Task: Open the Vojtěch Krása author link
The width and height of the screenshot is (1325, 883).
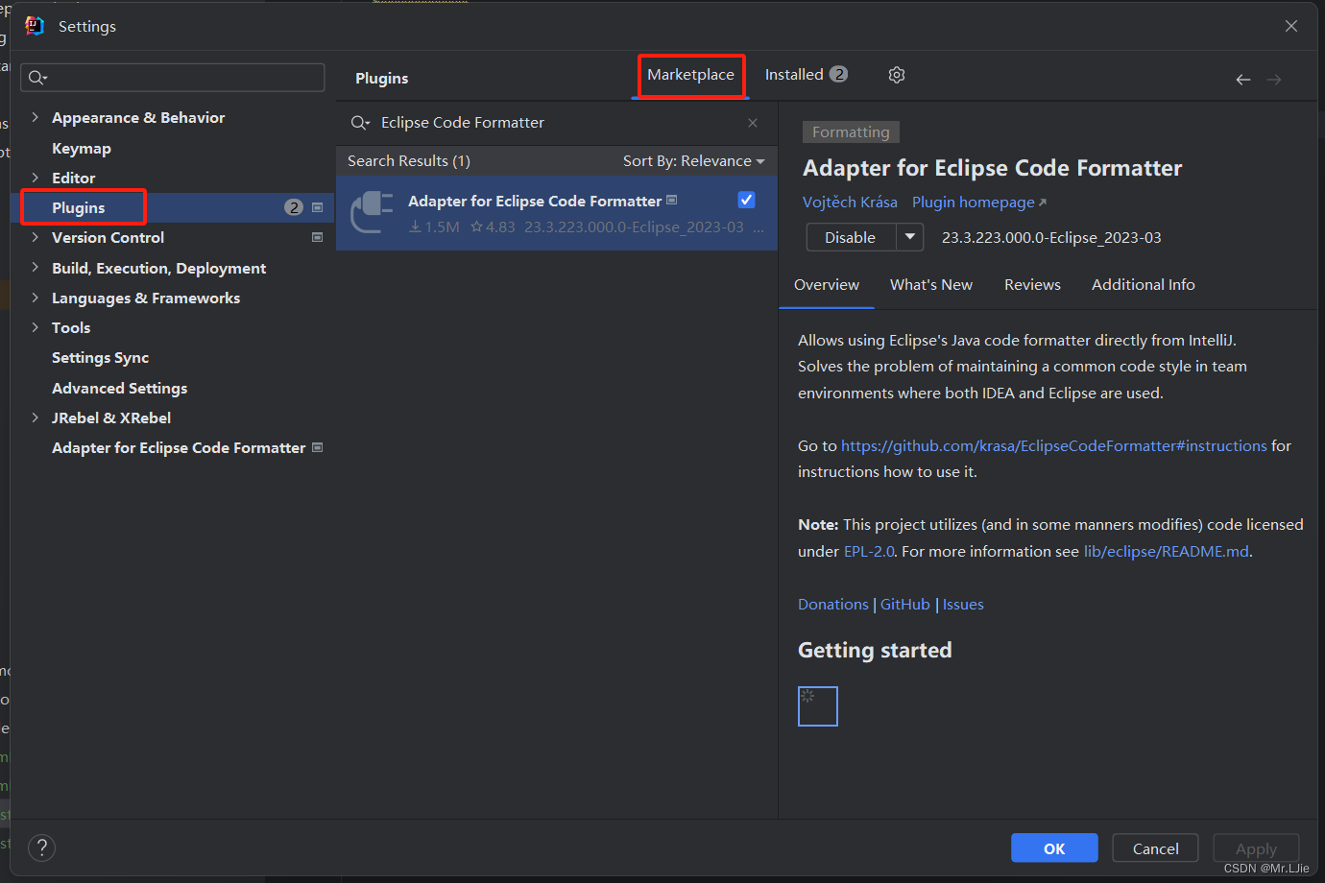Action: pyautogui.click(x=850, y=203)
